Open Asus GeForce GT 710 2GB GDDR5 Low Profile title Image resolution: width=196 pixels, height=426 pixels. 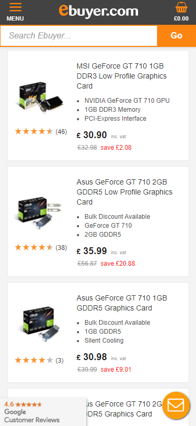[x=124, y=192]
